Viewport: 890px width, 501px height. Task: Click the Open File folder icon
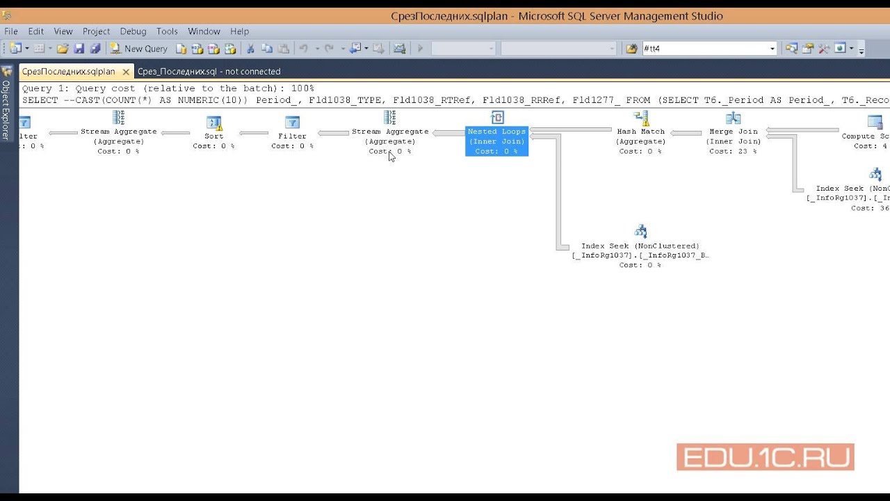[63, 49]
